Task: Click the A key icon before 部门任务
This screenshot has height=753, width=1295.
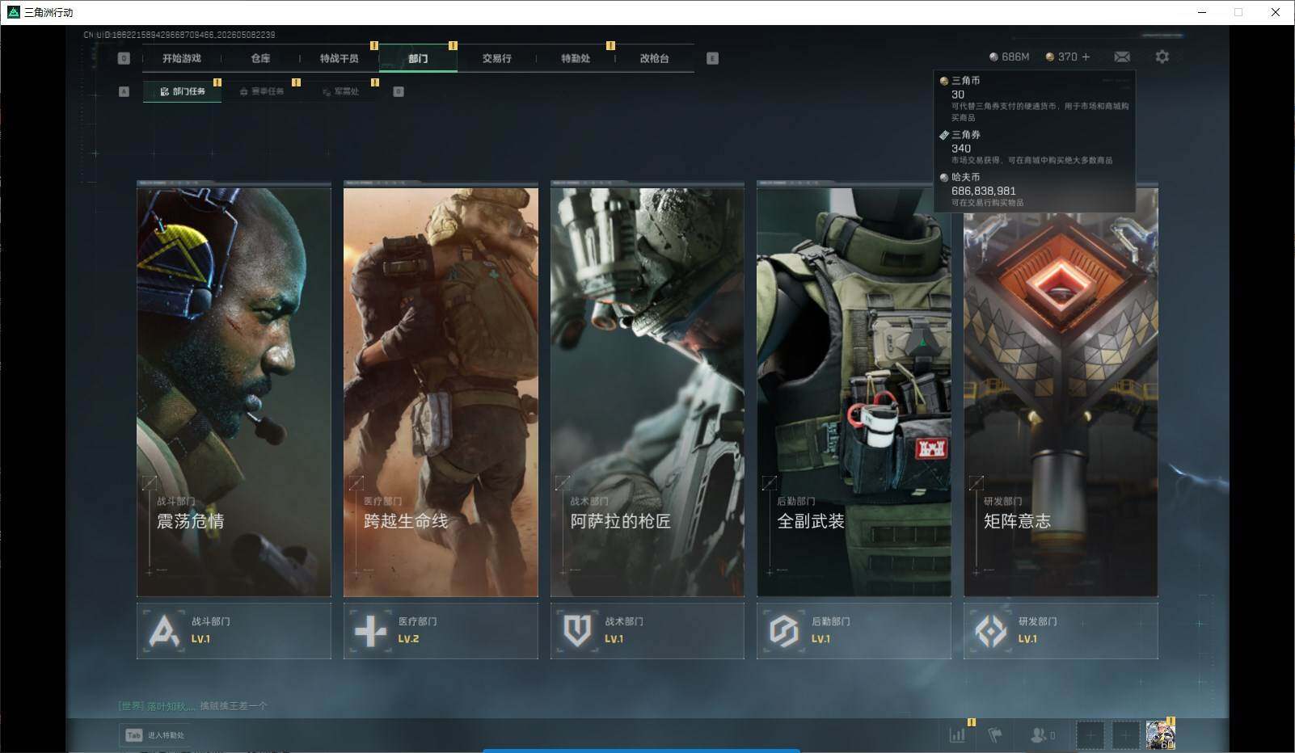Action: pyautogui.click(x=124, y=91)
